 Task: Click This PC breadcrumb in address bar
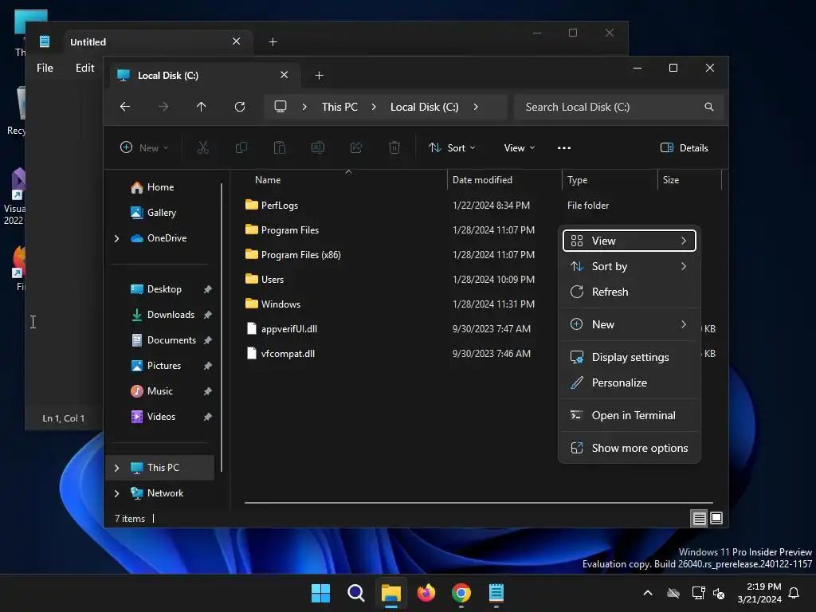pos(339,107)
